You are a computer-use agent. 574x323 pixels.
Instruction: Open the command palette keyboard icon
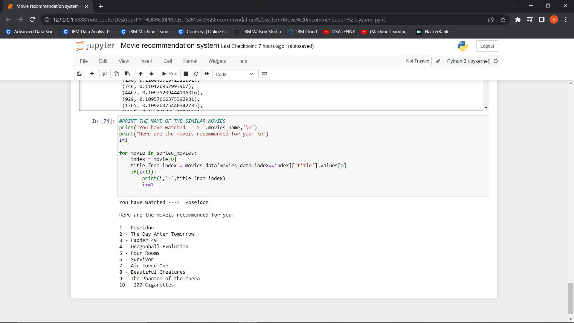coord(264,74)
